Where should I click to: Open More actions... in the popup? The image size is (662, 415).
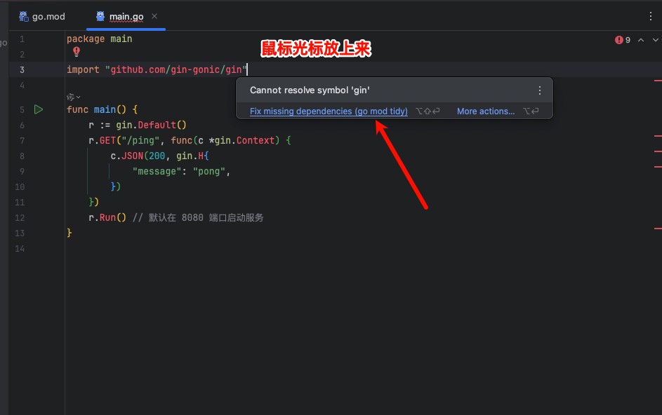486,111
